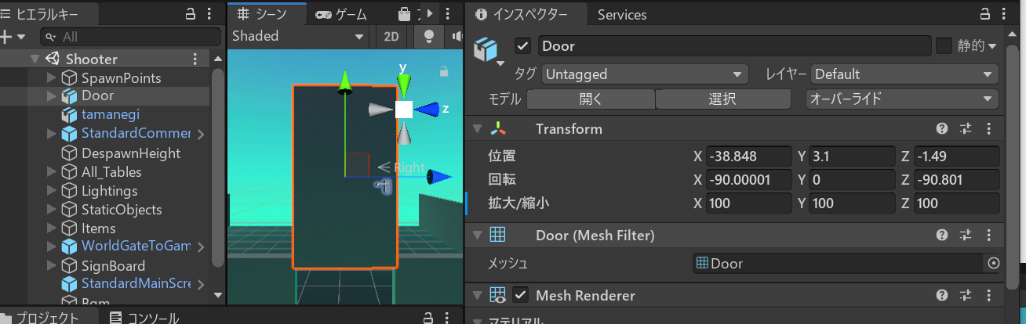Click the Inspector panel lock icon
The image size is (1026, 324).
(x=986, y=15)
